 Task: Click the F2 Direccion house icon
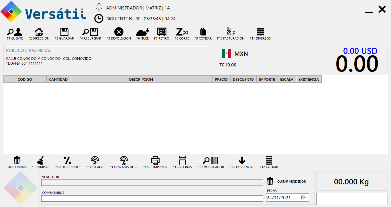39,32
